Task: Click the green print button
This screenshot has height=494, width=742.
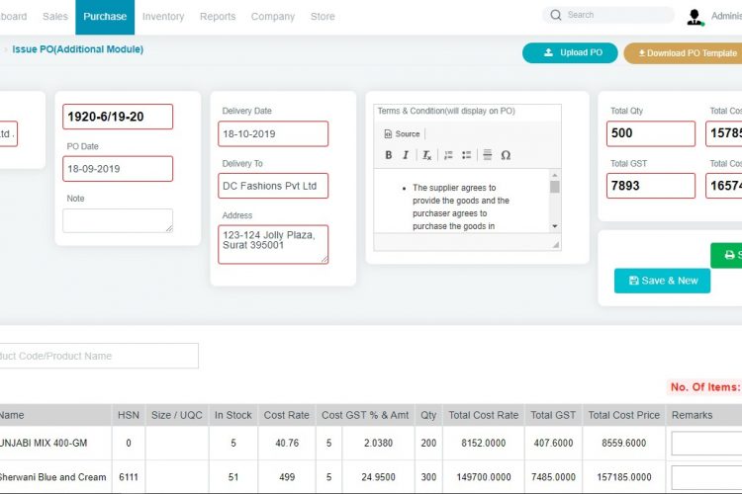Action: pos(726,255)
